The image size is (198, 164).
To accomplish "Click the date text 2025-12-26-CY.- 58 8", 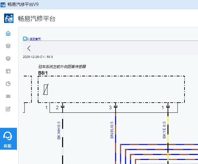I will tap(38, 57).
